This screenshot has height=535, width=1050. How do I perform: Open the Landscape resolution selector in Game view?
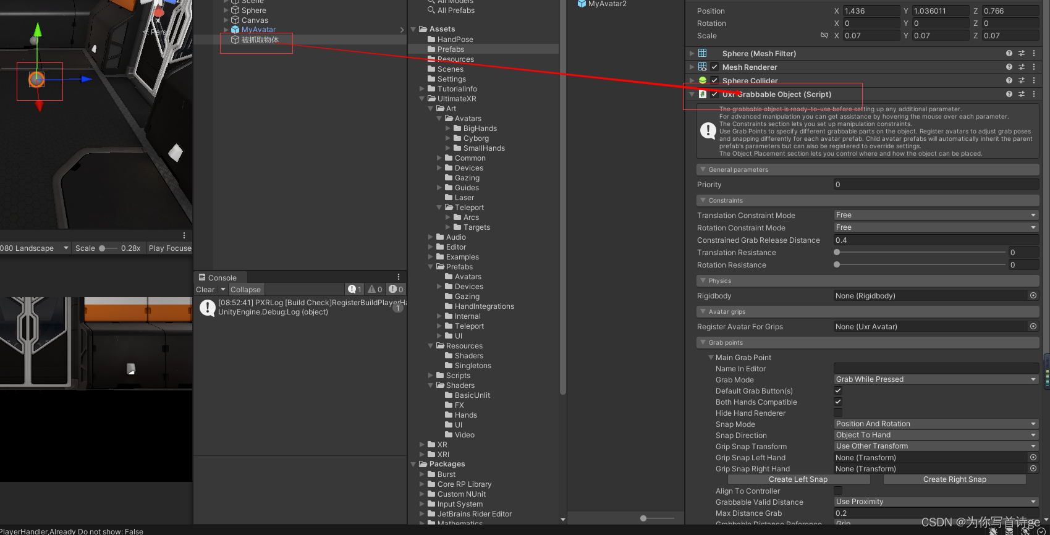[x=35, y=248]
